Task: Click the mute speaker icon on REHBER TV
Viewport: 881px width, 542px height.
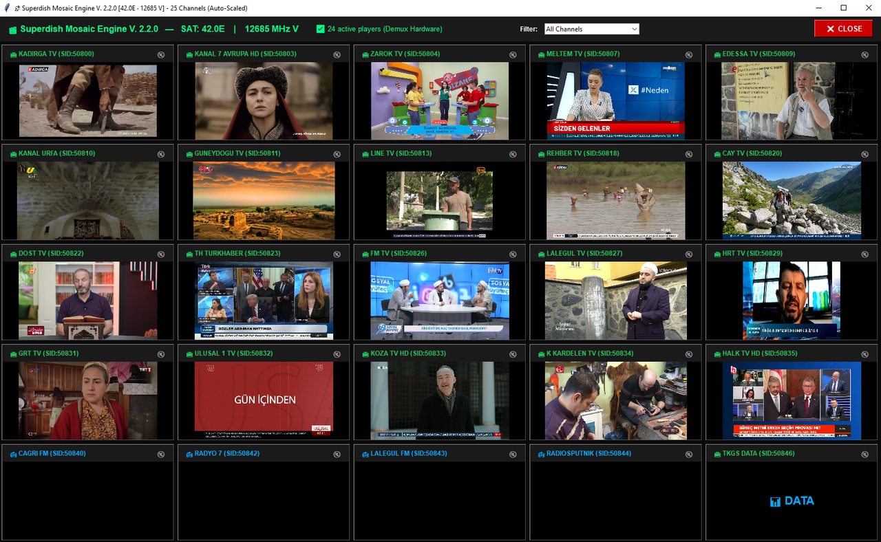Action: coord(689,154)
